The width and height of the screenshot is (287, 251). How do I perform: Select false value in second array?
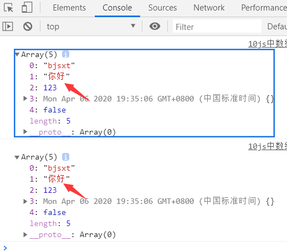[54, 212]
